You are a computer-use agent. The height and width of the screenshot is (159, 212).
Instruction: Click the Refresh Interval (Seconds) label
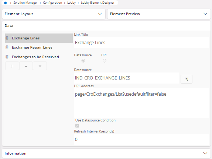[x=94, y=131]
